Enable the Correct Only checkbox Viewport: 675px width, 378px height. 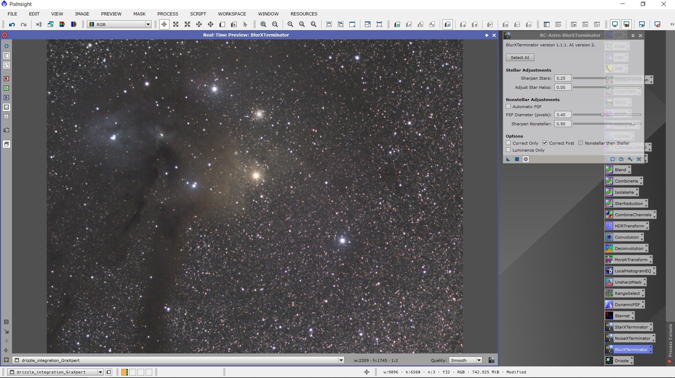click(x=508, y=143)
